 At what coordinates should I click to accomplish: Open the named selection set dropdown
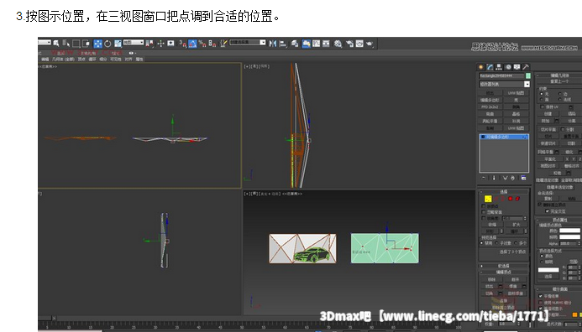[x=247, y=43]
